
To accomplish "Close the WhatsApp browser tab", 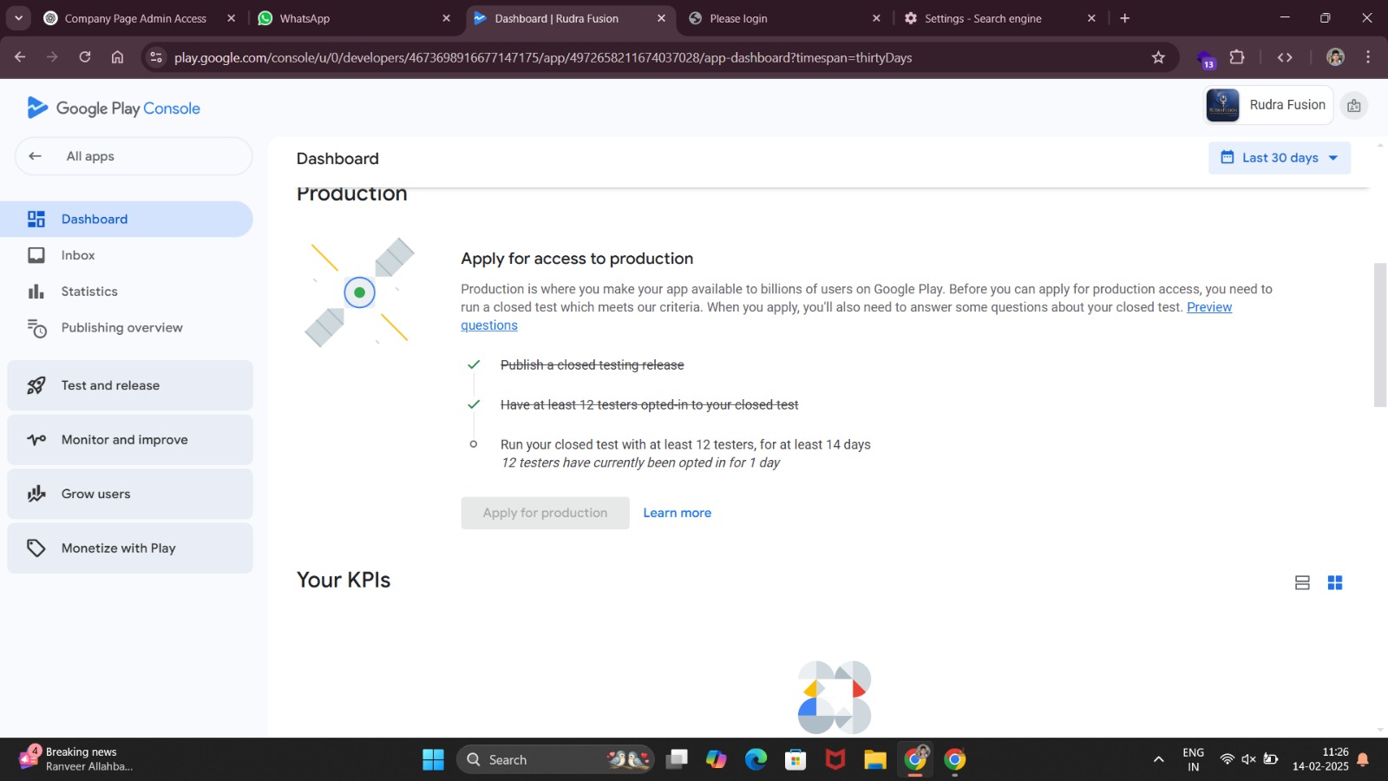I will (446, 18).
